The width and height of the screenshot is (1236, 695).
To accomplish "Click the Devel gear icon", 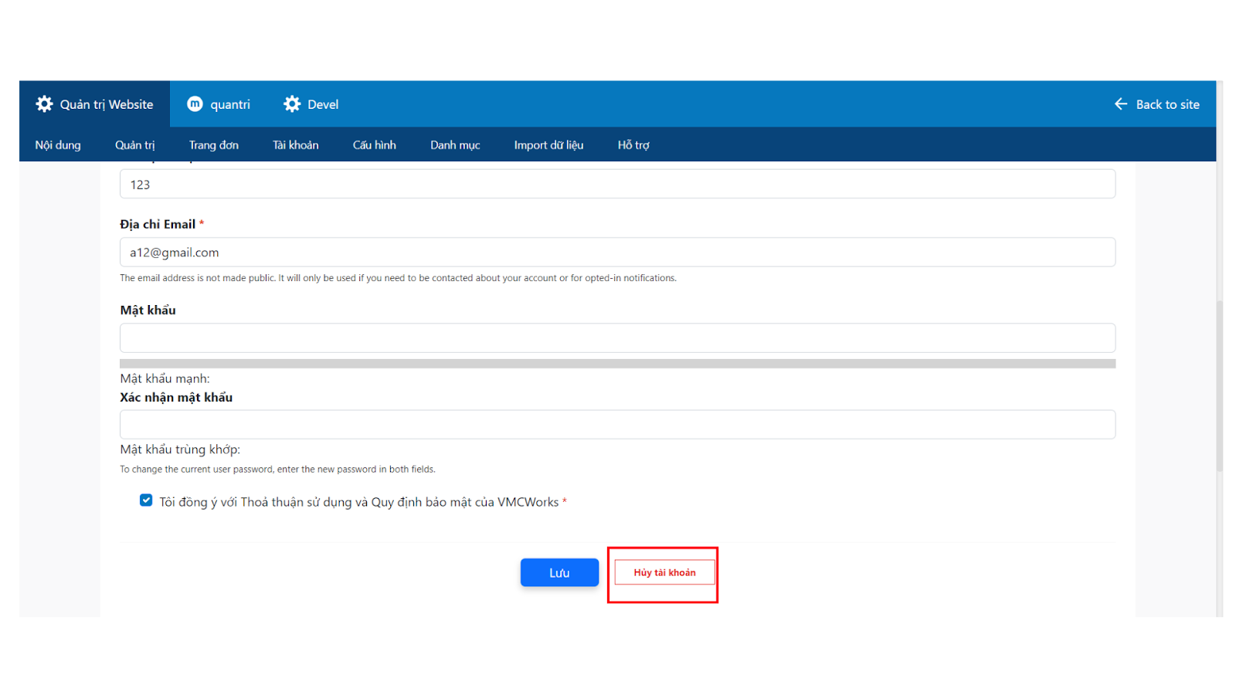I will [x=292, y=104].
